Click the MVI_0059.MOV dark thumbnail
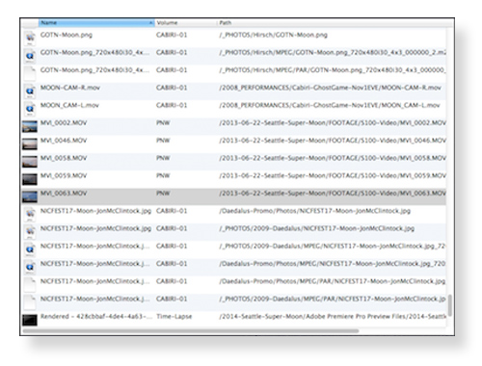The image size is (482, 366). click(x=30, y=179)
